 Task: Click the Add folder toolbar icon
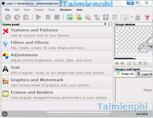pos(79,17)
